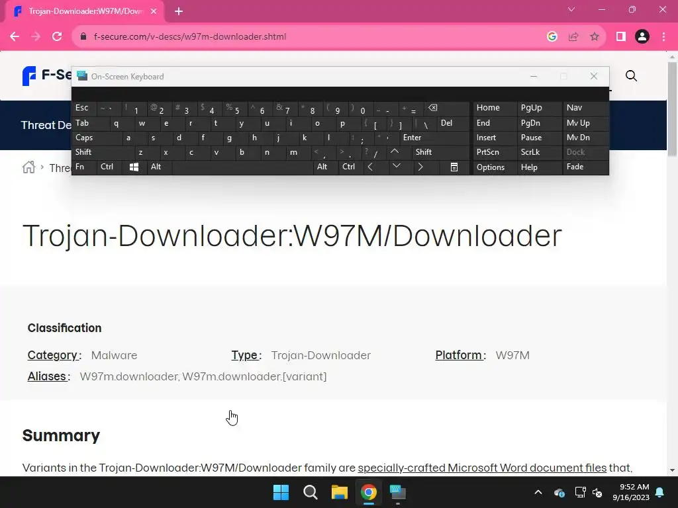Open the Chrome three-dot menu
The width and height of the screenshot is (678, 508).
coord(663,37)
